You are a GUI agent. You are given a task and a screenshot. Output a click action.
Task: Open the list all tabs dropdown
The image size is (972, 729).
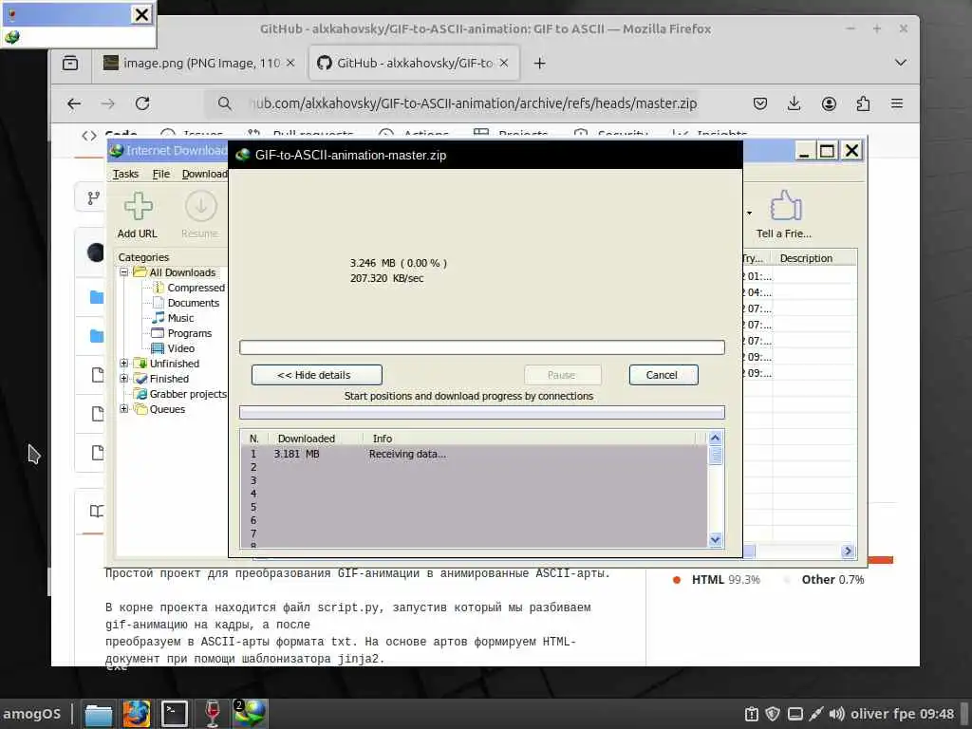[901, 63]
